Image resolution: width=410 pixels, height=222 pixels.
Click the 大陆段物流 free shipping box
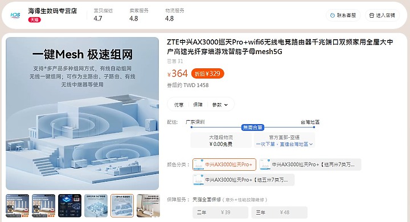click(x=221, y=141)
